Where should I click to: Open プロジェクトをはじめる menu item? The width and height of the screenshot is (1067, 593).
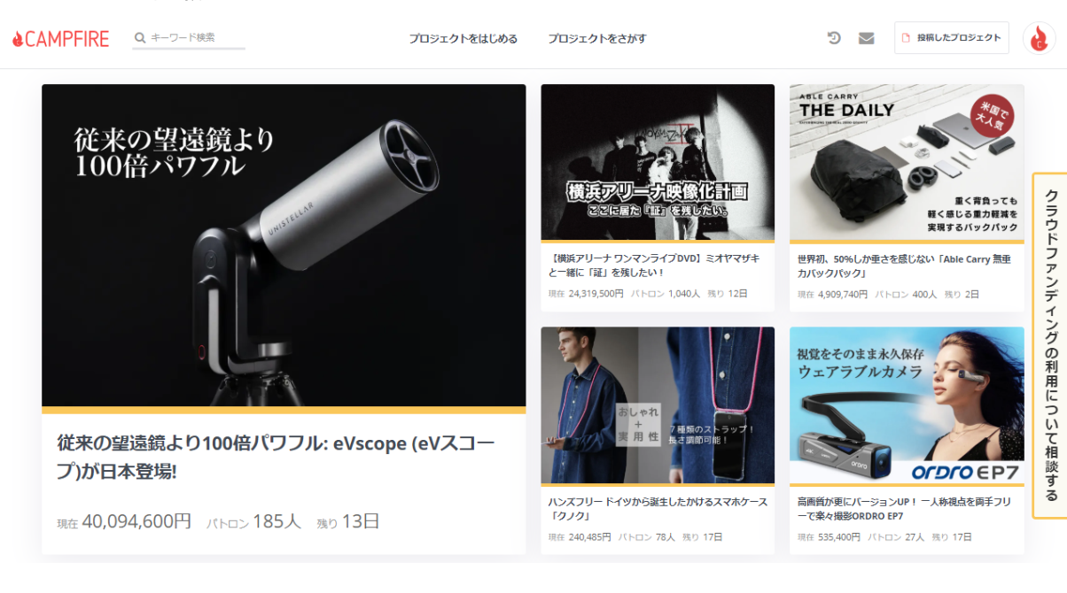463,39
